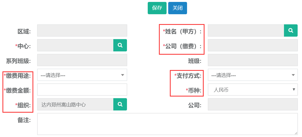Click search icon next to 姓名（甲方） field

pyautogui.click(x=291, y=31)
